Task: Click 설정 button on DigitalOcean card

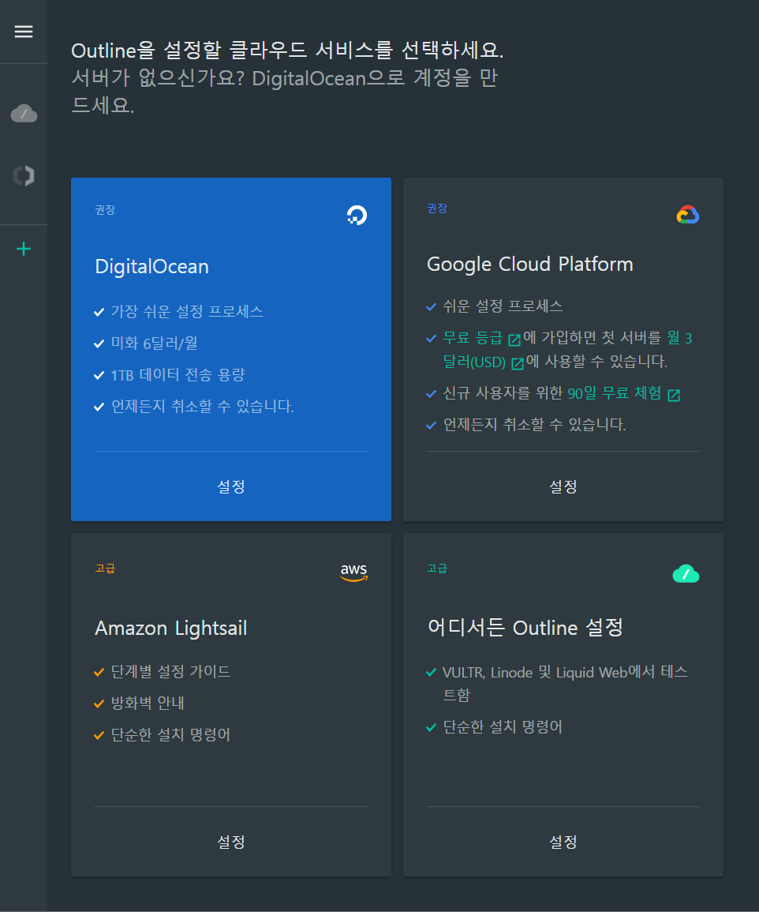Action: click(230, 487)
